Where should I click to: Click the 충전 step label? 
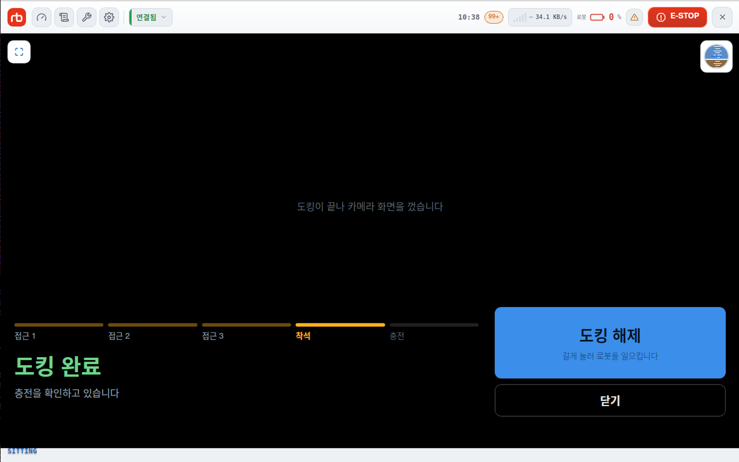pyautogui.click(x=397, y=336)
